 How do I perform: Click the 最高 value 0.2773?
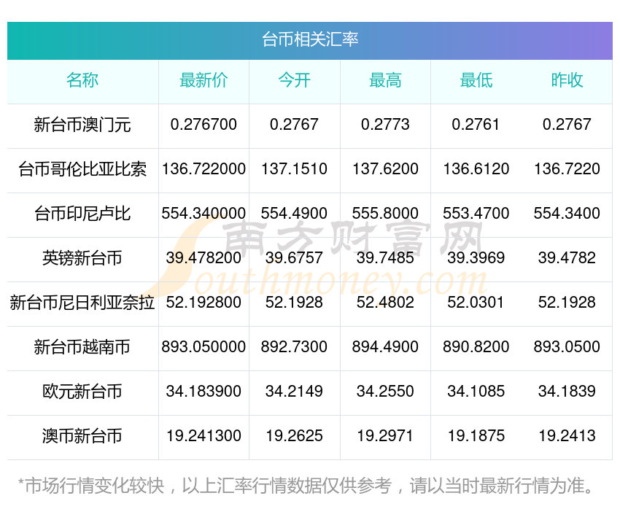[x=386, y=125]
